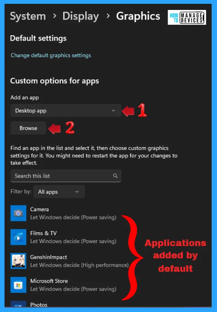
Task: Open the Desktop app dropdown
Action: [x=66, y=110]
